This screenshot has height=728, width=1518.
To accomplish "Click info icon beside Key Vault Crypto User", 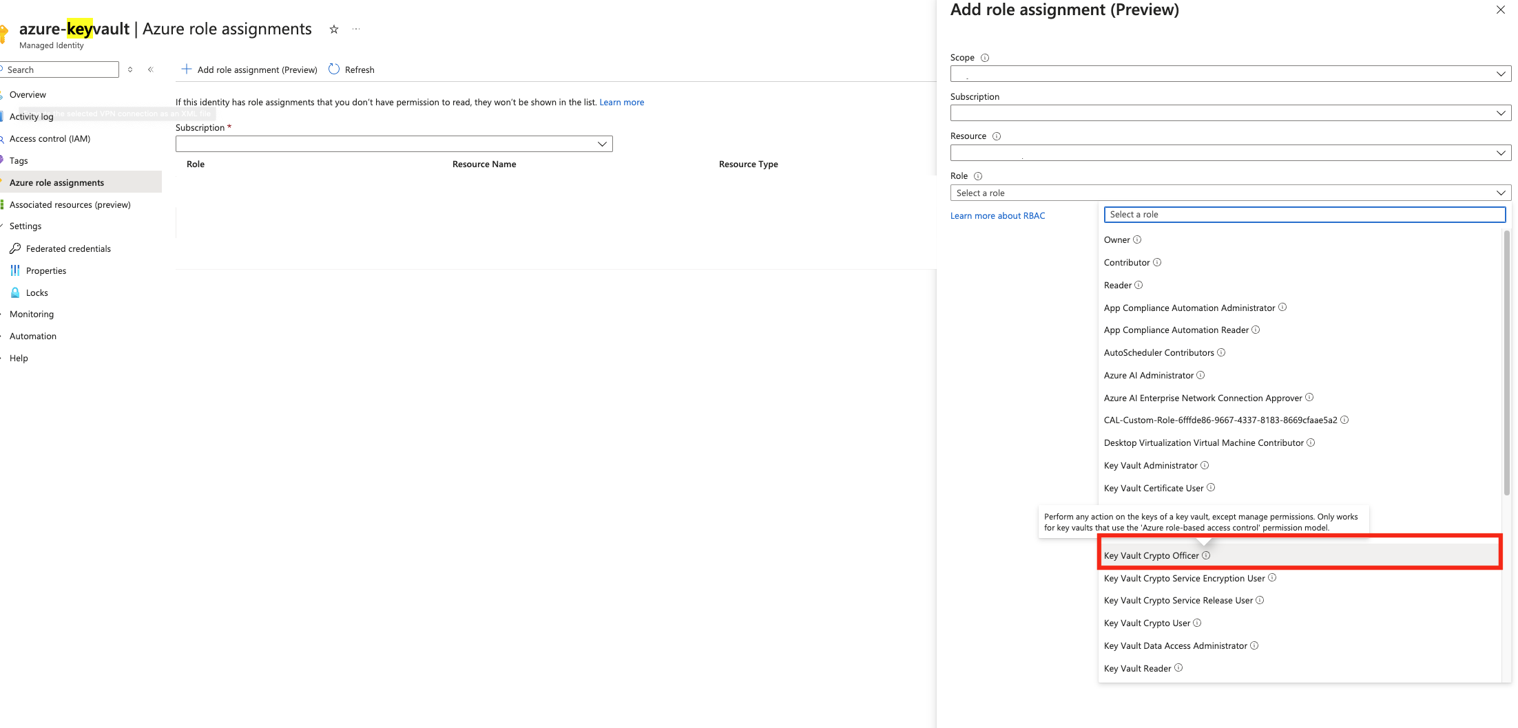I will coord(1197,623).
